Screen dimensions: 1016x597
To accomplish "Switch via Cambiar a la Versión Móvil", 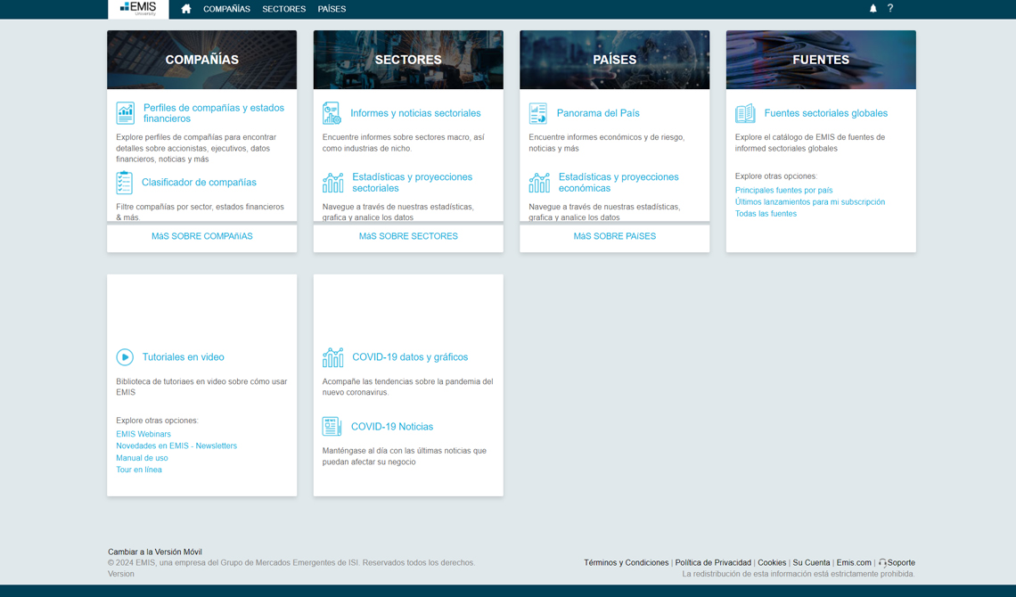I will [155, 552].
